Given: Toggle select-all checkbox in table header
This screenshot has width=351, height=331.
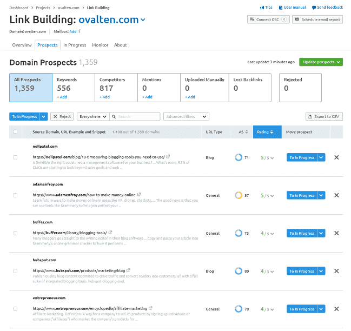Looking at the screenshot, I should (x=15, y=131).
